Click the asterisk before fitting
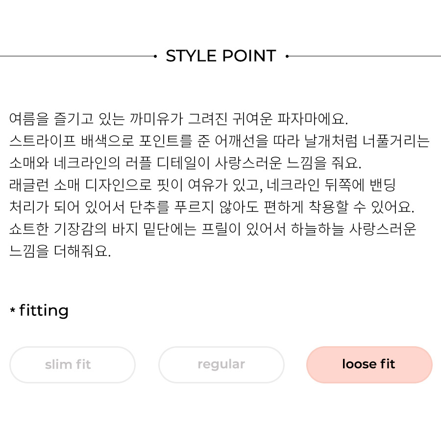The image size is (441, 428). tap(12, 310)
